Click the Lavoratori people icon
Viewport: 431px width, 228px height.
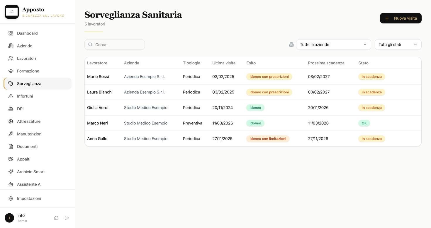[11, 59]
